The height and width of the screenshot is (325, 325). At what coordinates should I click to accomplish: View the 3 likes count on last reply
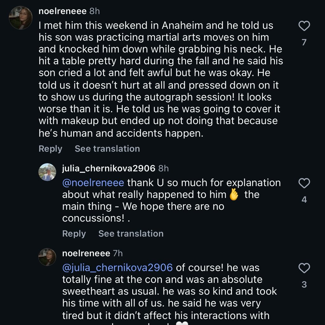(x=304, y=285)
